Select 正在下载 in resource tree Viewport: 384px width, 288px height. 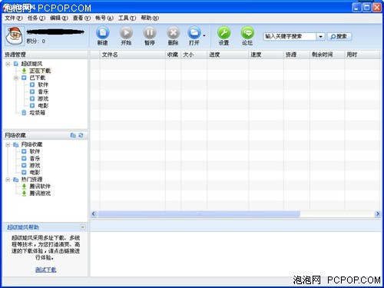coord(40,71)
